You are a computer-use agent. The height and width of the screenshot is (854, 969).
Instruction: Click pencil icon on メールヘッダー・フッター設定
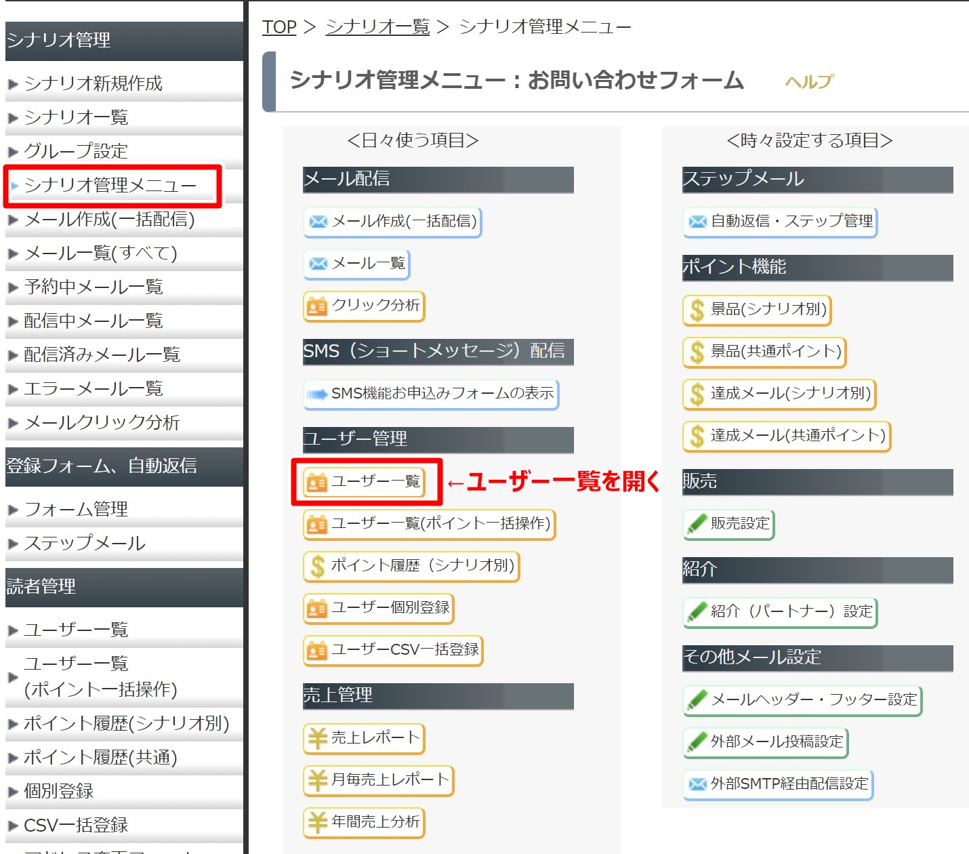coord(697,700)
